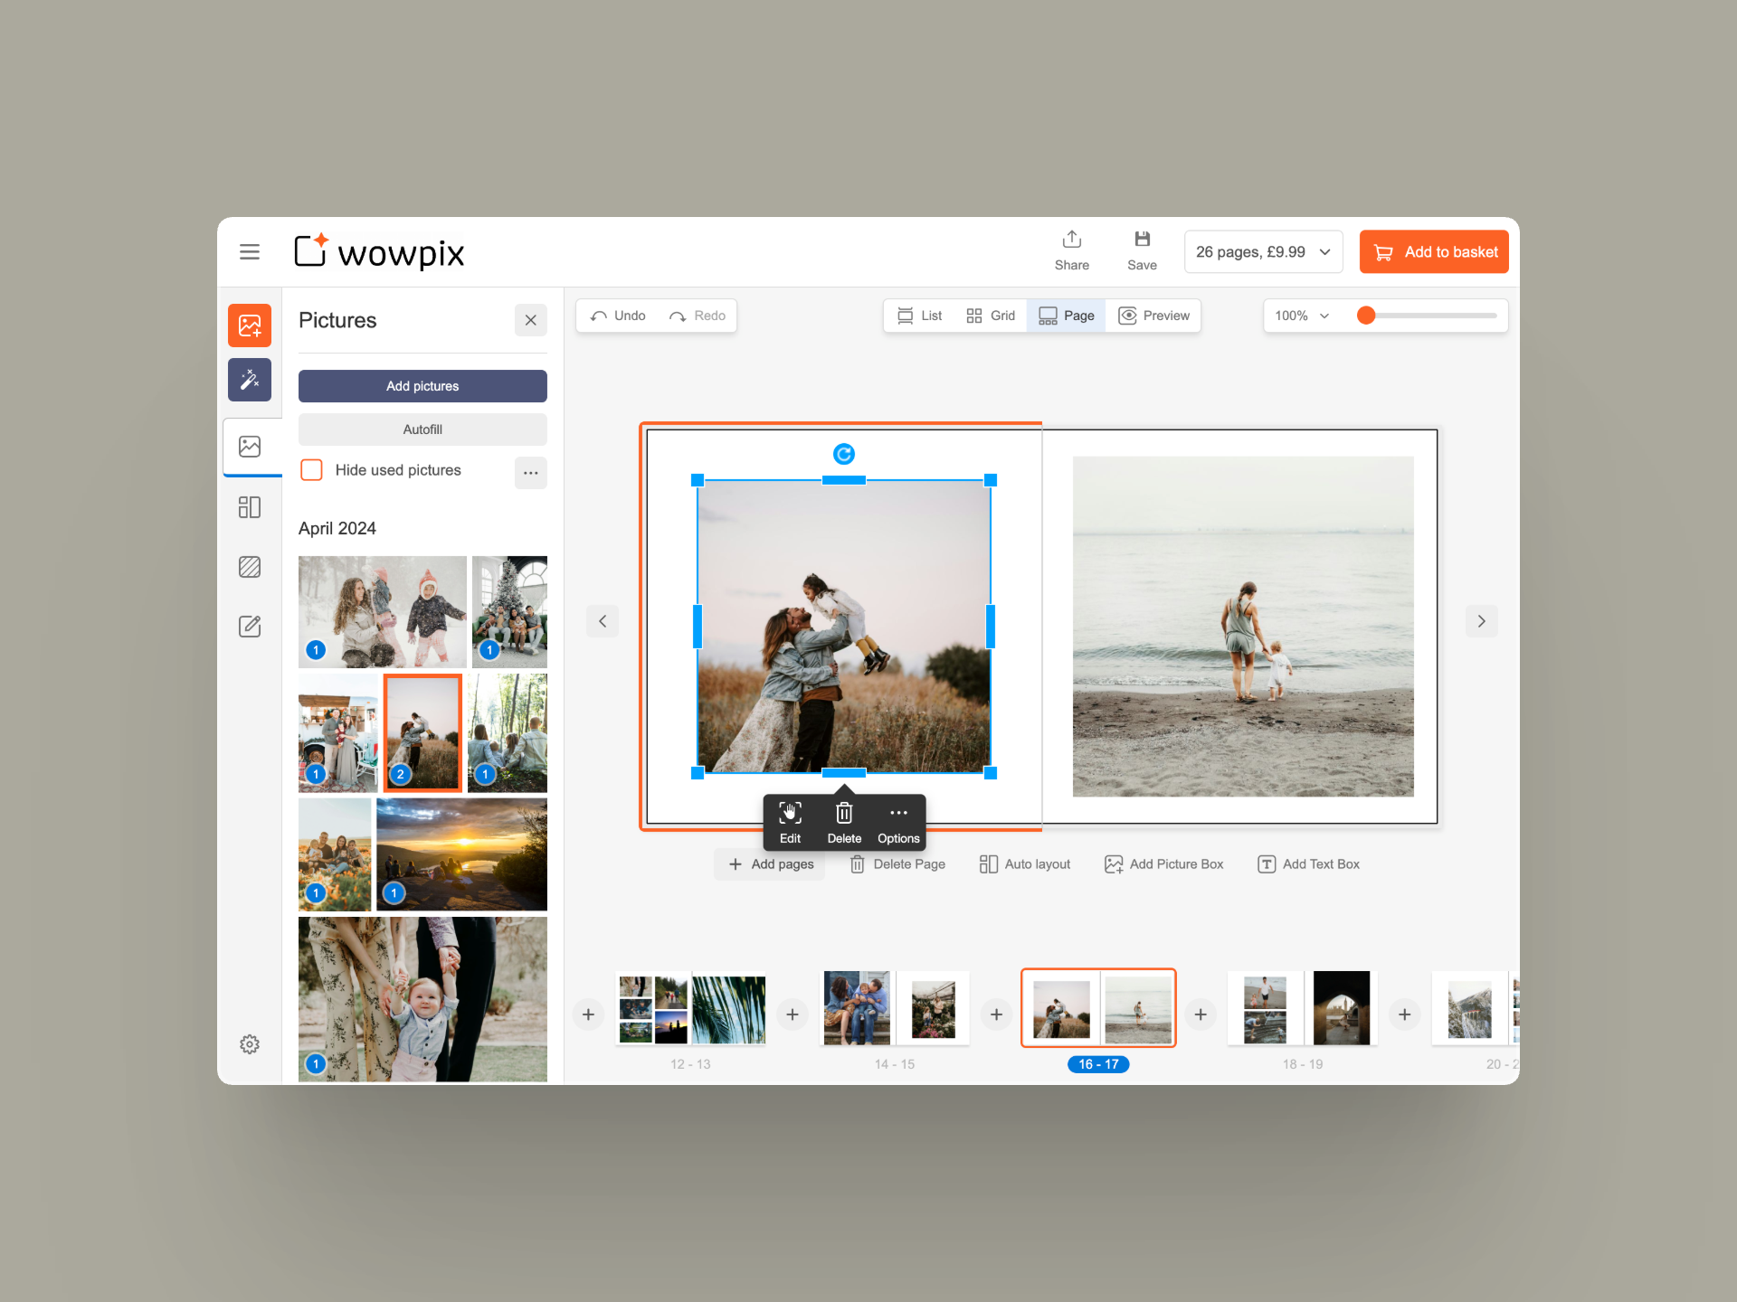Click the Share icon

[x=1071, y=241]
